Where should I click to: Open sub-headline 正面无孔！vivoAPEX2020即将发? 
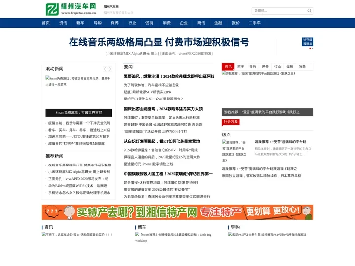(x=186, y=54)
